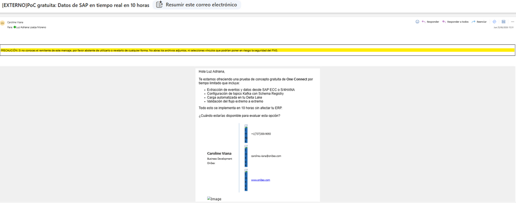Click the emoji reaction smiley icon
Screen dimensions: 516x203
(417, 22)
